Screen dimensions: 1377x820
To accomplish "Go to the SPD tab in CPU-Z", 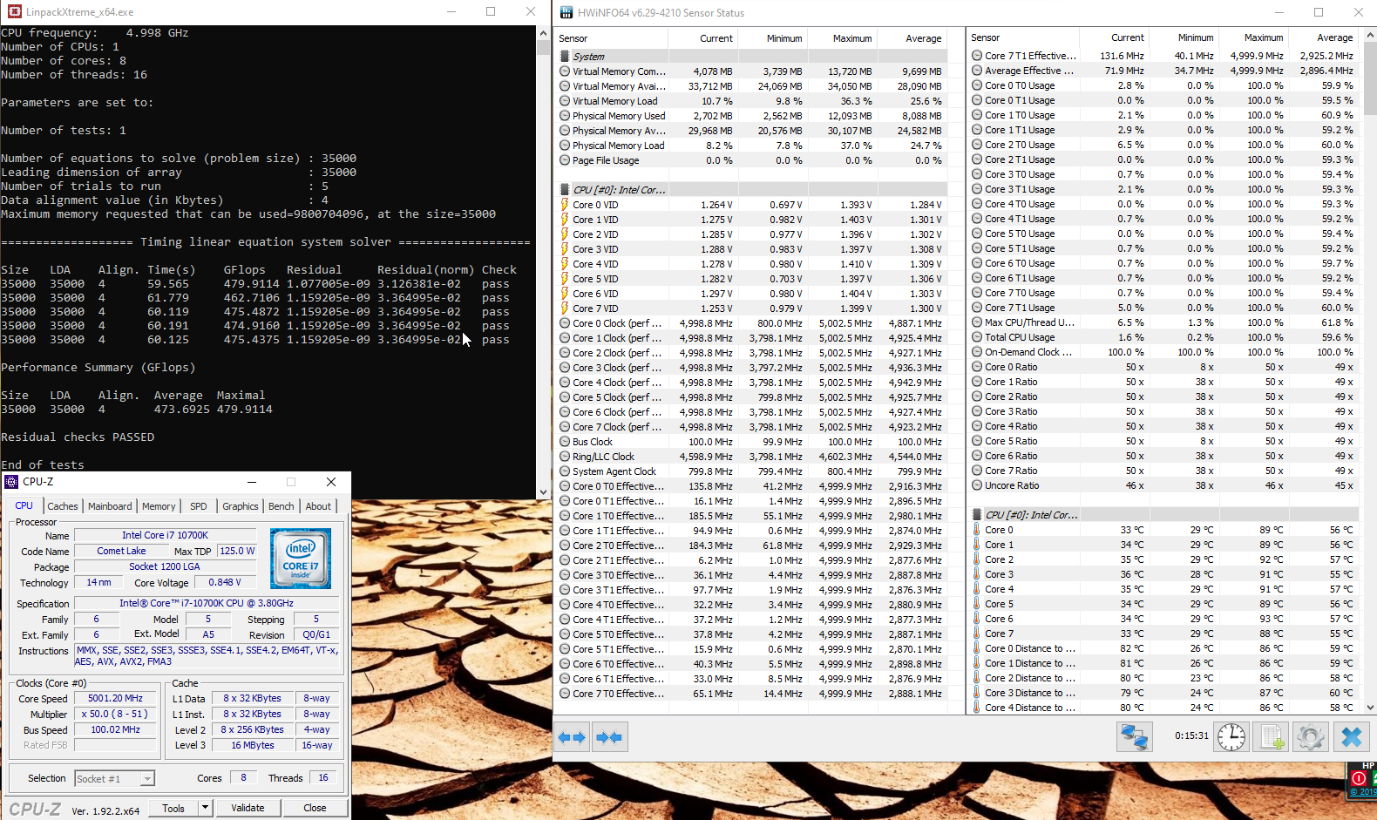I will coord(199,506).
